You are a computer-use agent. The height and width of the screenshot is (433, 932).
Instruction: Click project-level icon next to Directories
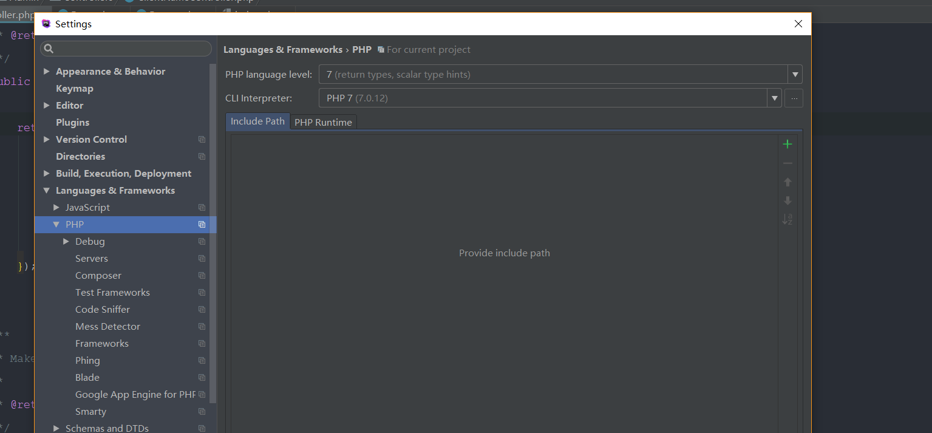pyautogui.click(x=202, y=157)
